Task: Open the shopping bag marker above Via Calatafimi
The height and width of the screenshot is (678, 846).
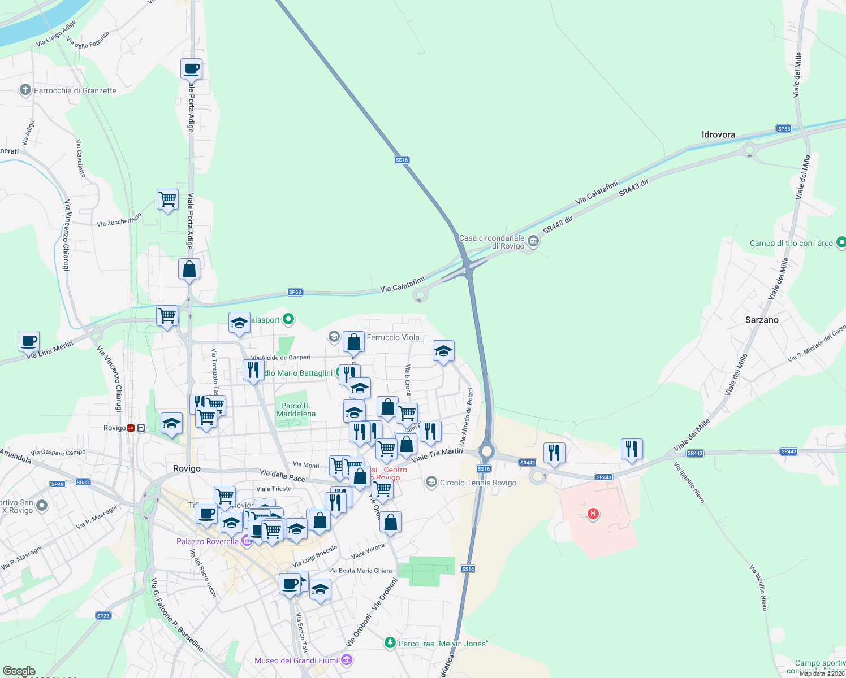Action: 189,270
